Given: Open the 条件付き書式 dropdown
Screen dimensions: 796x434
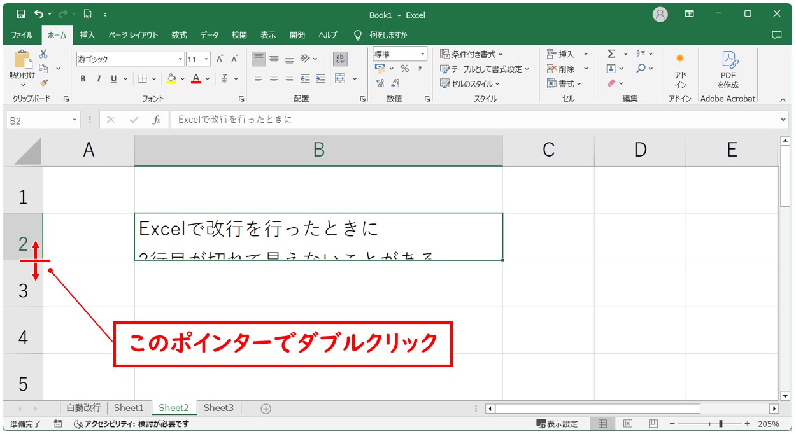Looking at the screenshot, I should (x=471, y=54).
